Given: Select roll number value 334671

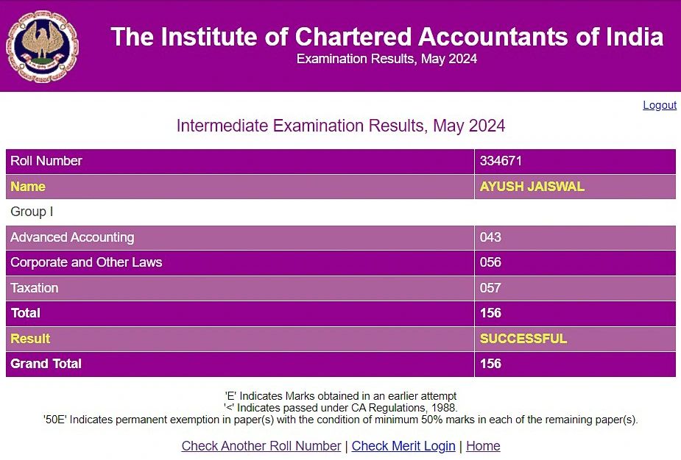Looking at the screenshot, I should click(501, 161).
